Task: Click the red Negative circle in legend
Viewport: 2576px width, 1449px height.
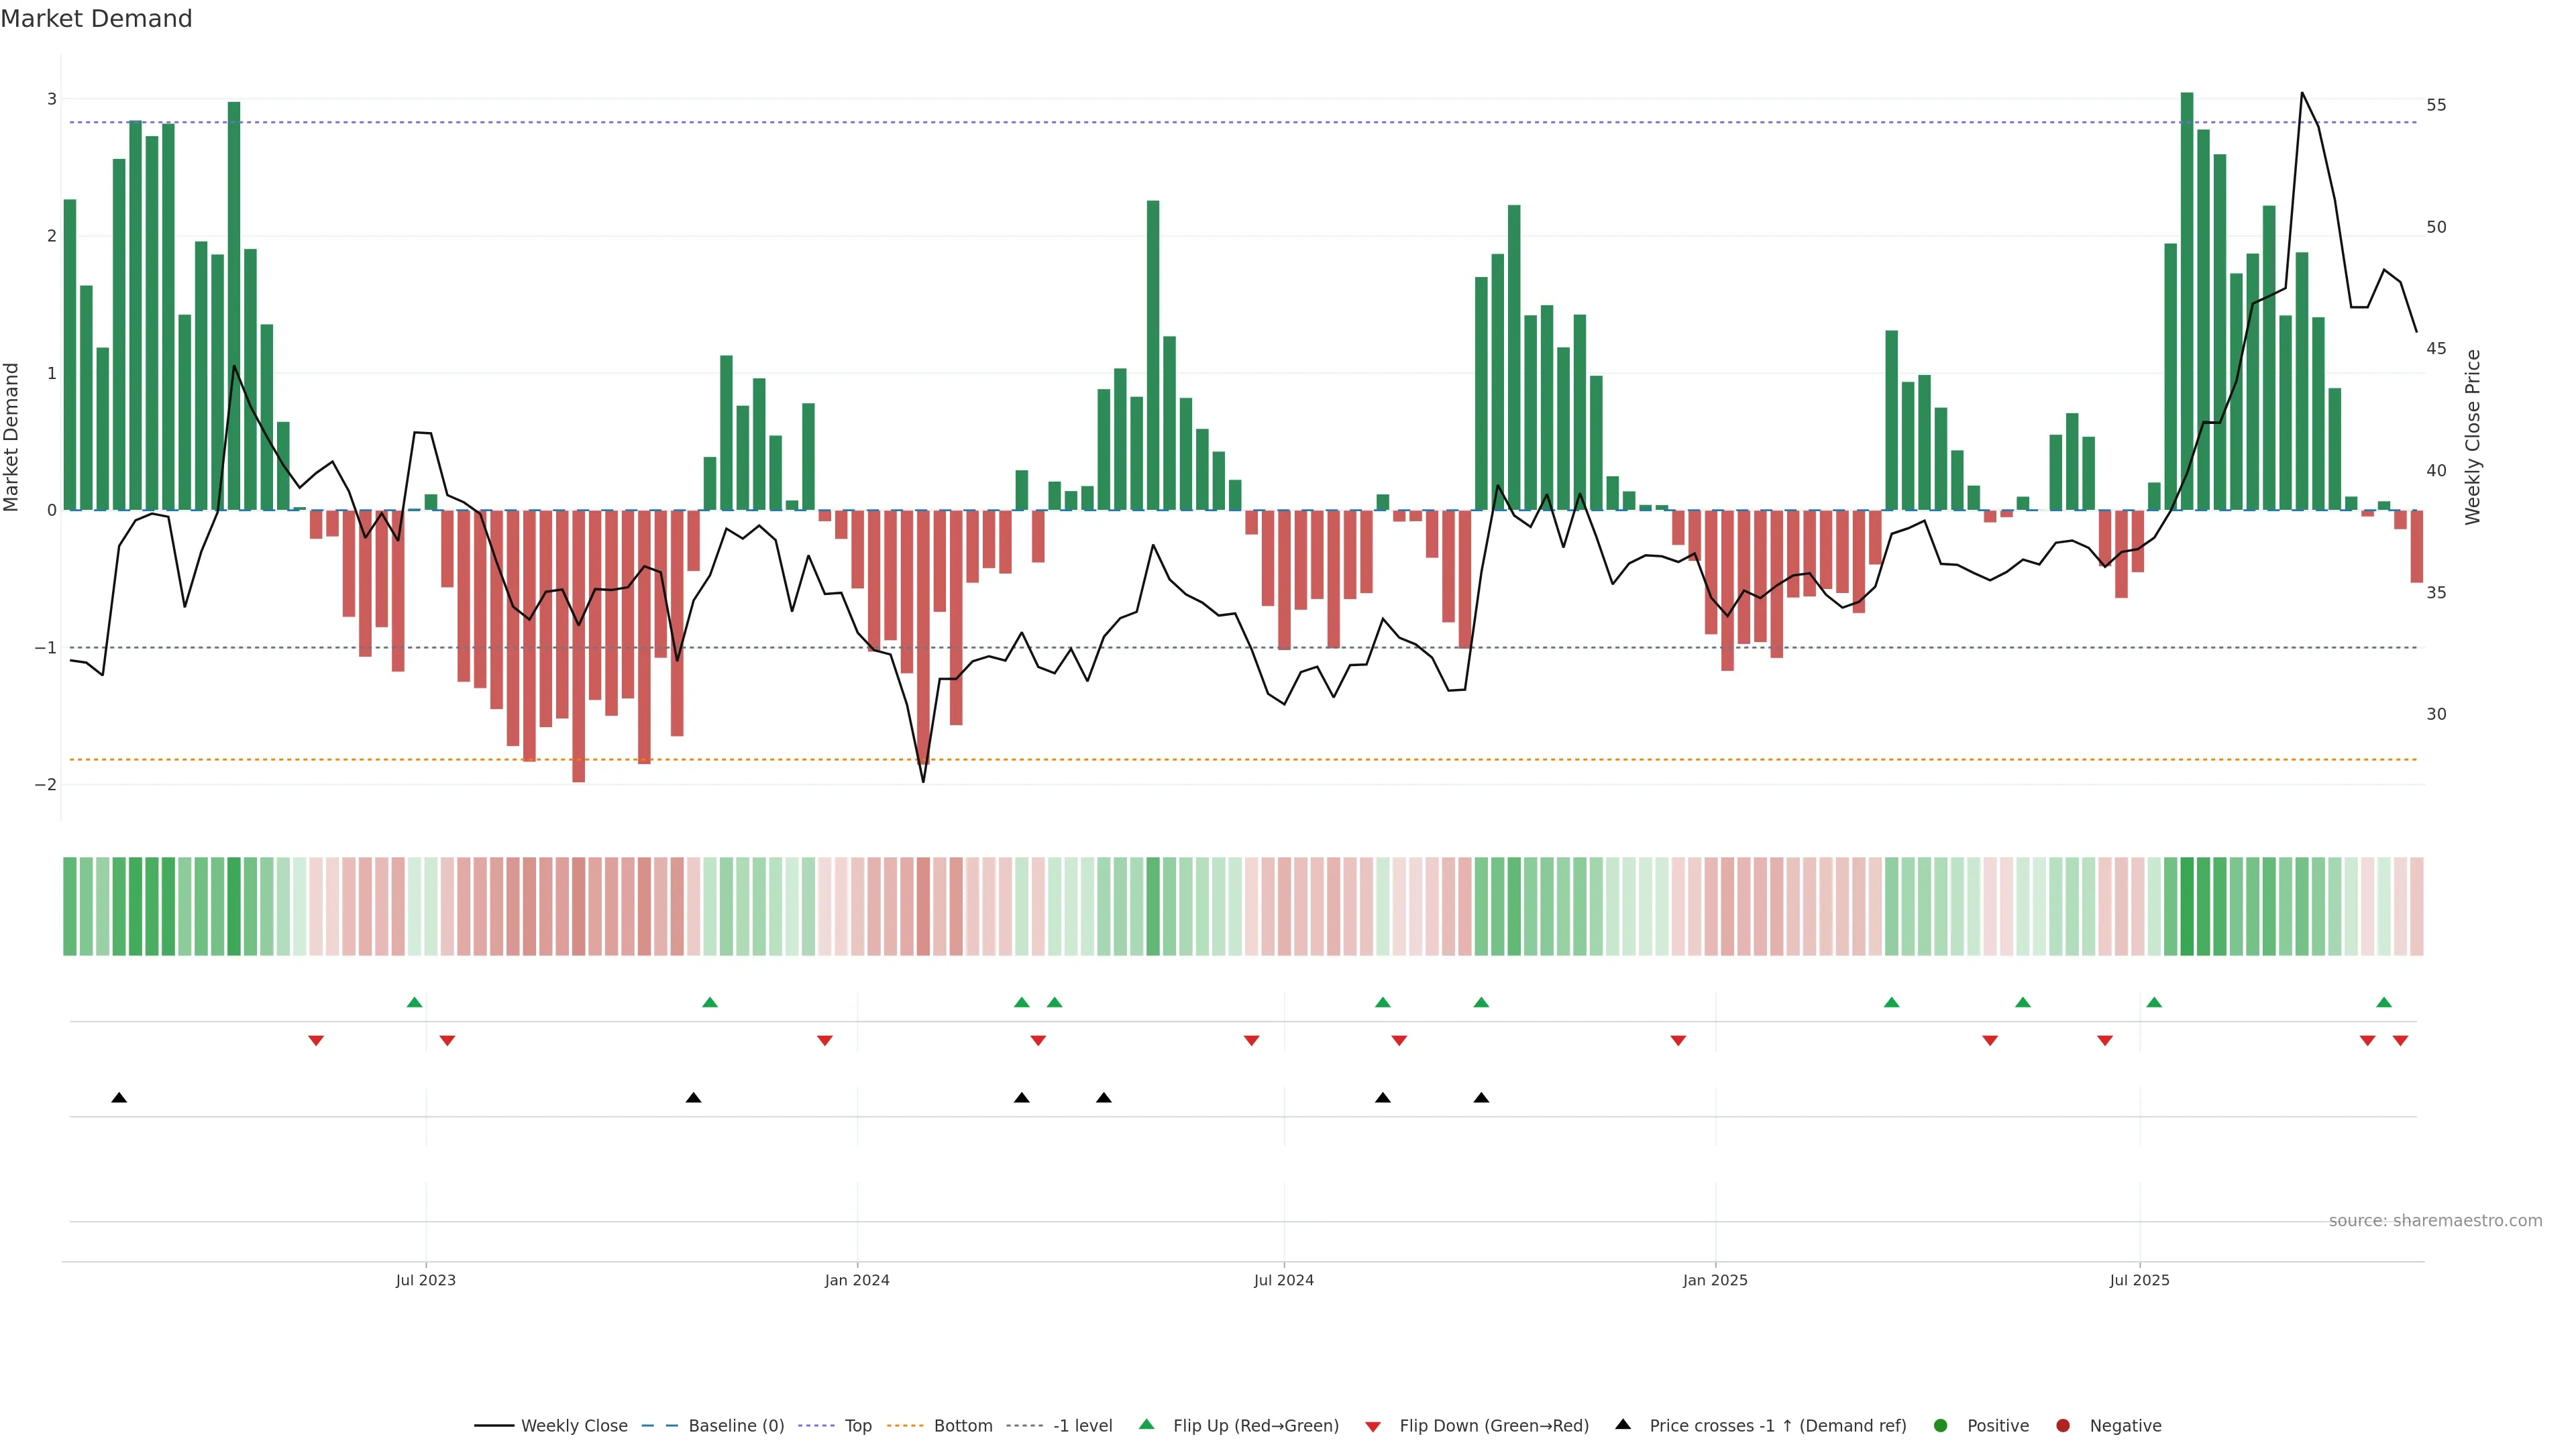Action: point(2063,1425)
